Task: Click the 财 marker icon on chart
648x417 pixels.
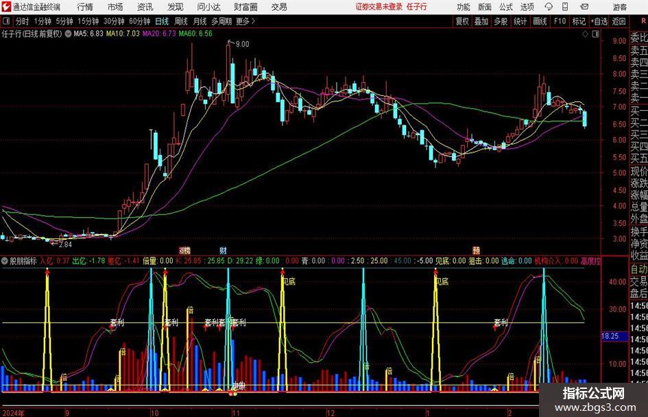Action: 223,250
